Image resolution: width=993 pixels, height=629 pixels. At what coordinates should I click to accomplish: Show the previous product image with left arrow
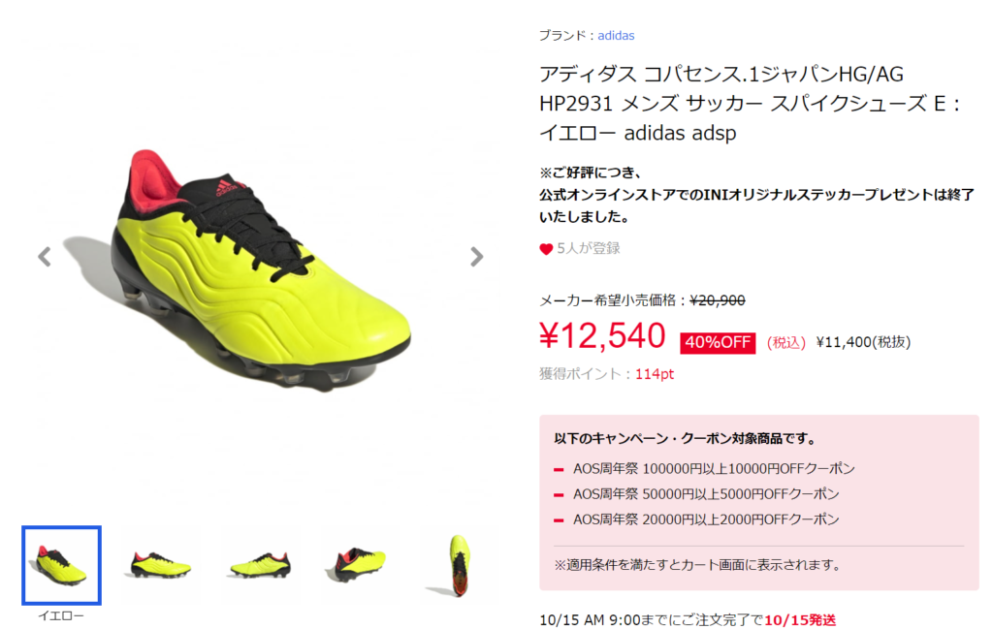point(45,257)
